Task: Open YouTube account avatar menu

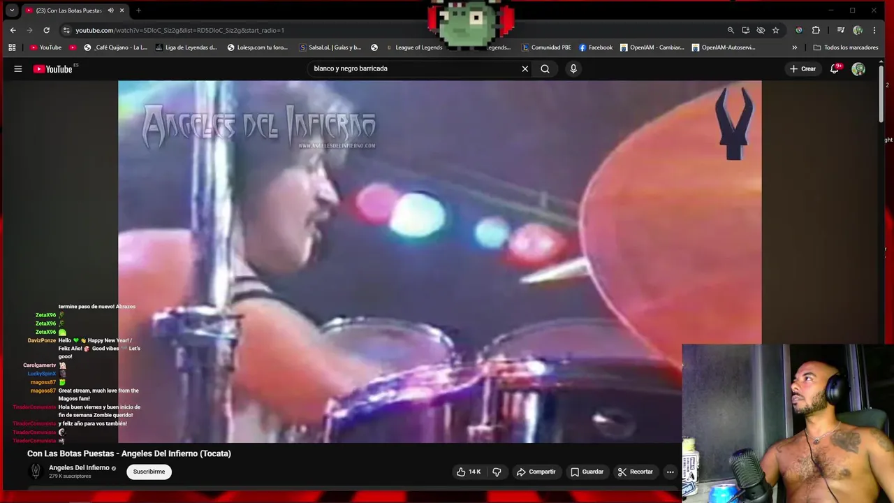Action: click(x=858, y=68)
